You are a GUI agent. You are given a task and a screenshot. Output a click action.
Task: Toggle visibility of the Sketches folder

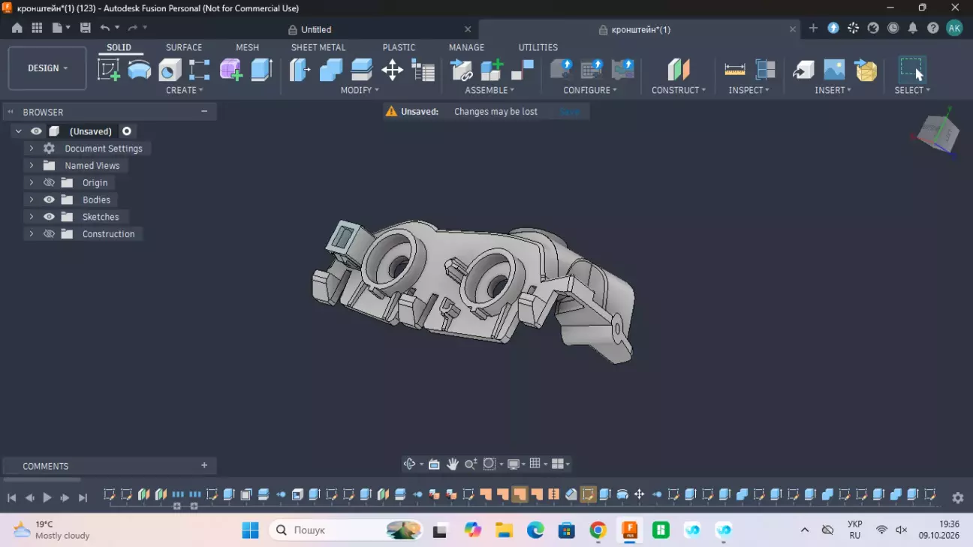point(50,217)
